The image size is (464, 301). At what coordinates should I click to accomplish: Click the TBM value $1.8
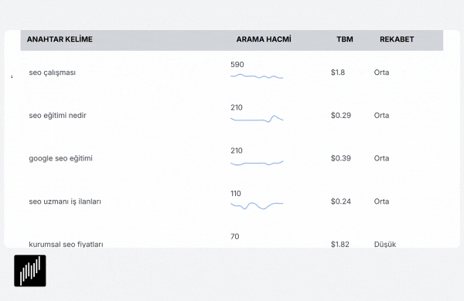point(338,73)
